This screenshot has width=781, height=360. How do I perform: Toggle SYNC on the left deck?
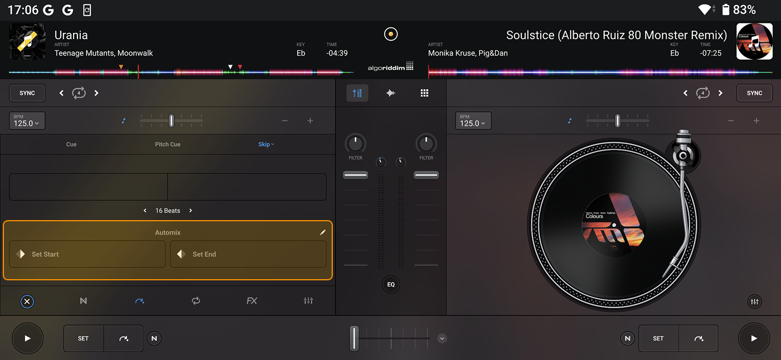click(27, 93)
